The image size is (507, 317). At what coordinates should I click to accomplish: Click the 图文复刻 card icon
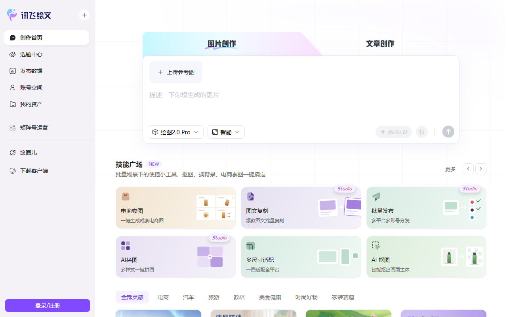click(x=251, y=197)
